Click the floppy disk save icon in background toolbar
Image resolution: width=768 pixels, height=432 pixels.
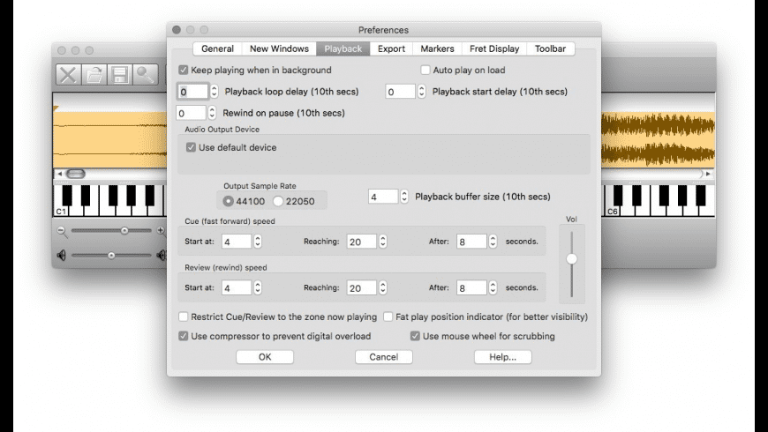pos(120,75)
